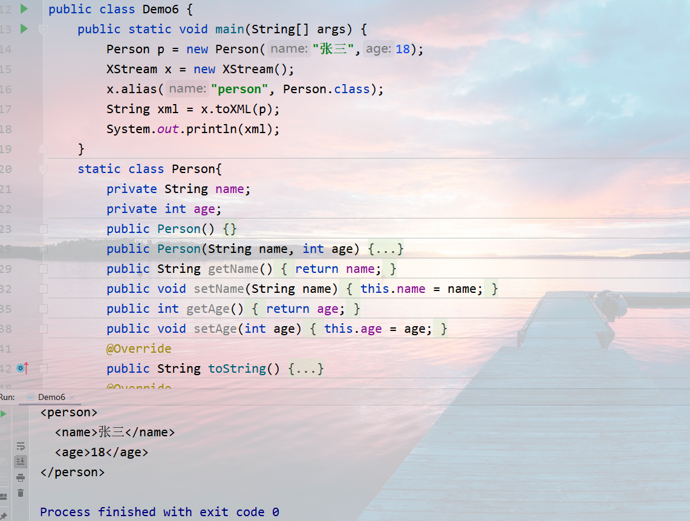Click line number 14 in gutter
Screen dimensions: 690x521
pos(5,50)
